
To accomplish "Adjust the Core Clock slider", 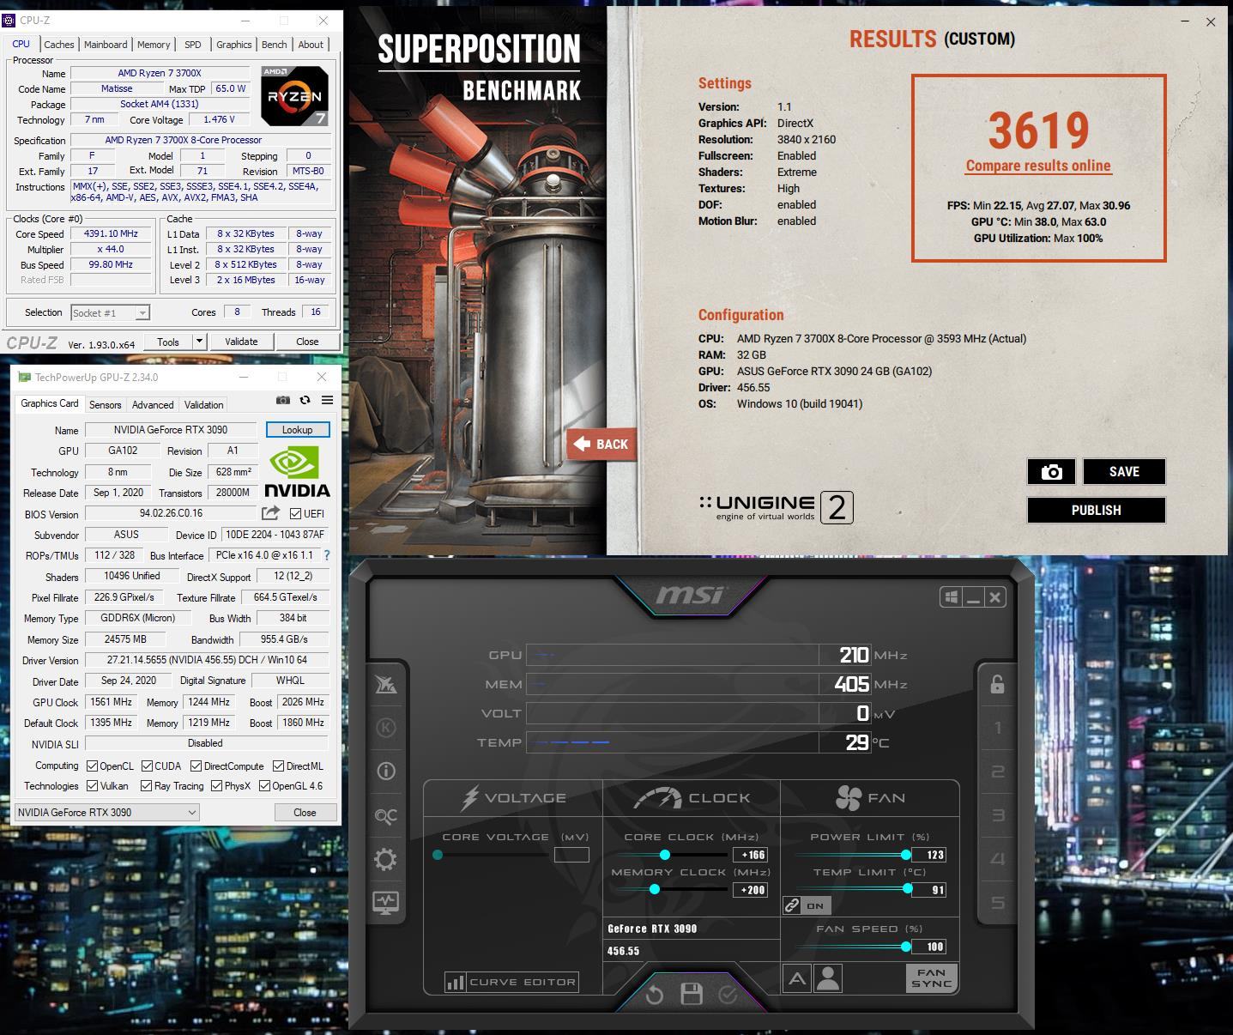I will pos(664,855).
